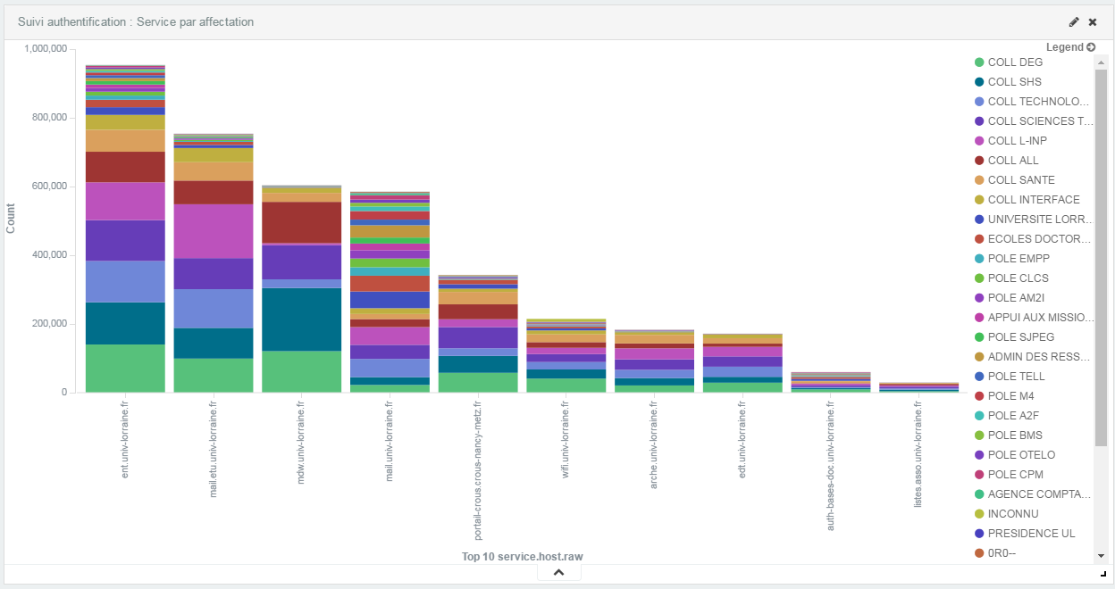
Task: Click the pink segment of mail.etu.univ-lorraine.fr bar
Action: point(213,231)
